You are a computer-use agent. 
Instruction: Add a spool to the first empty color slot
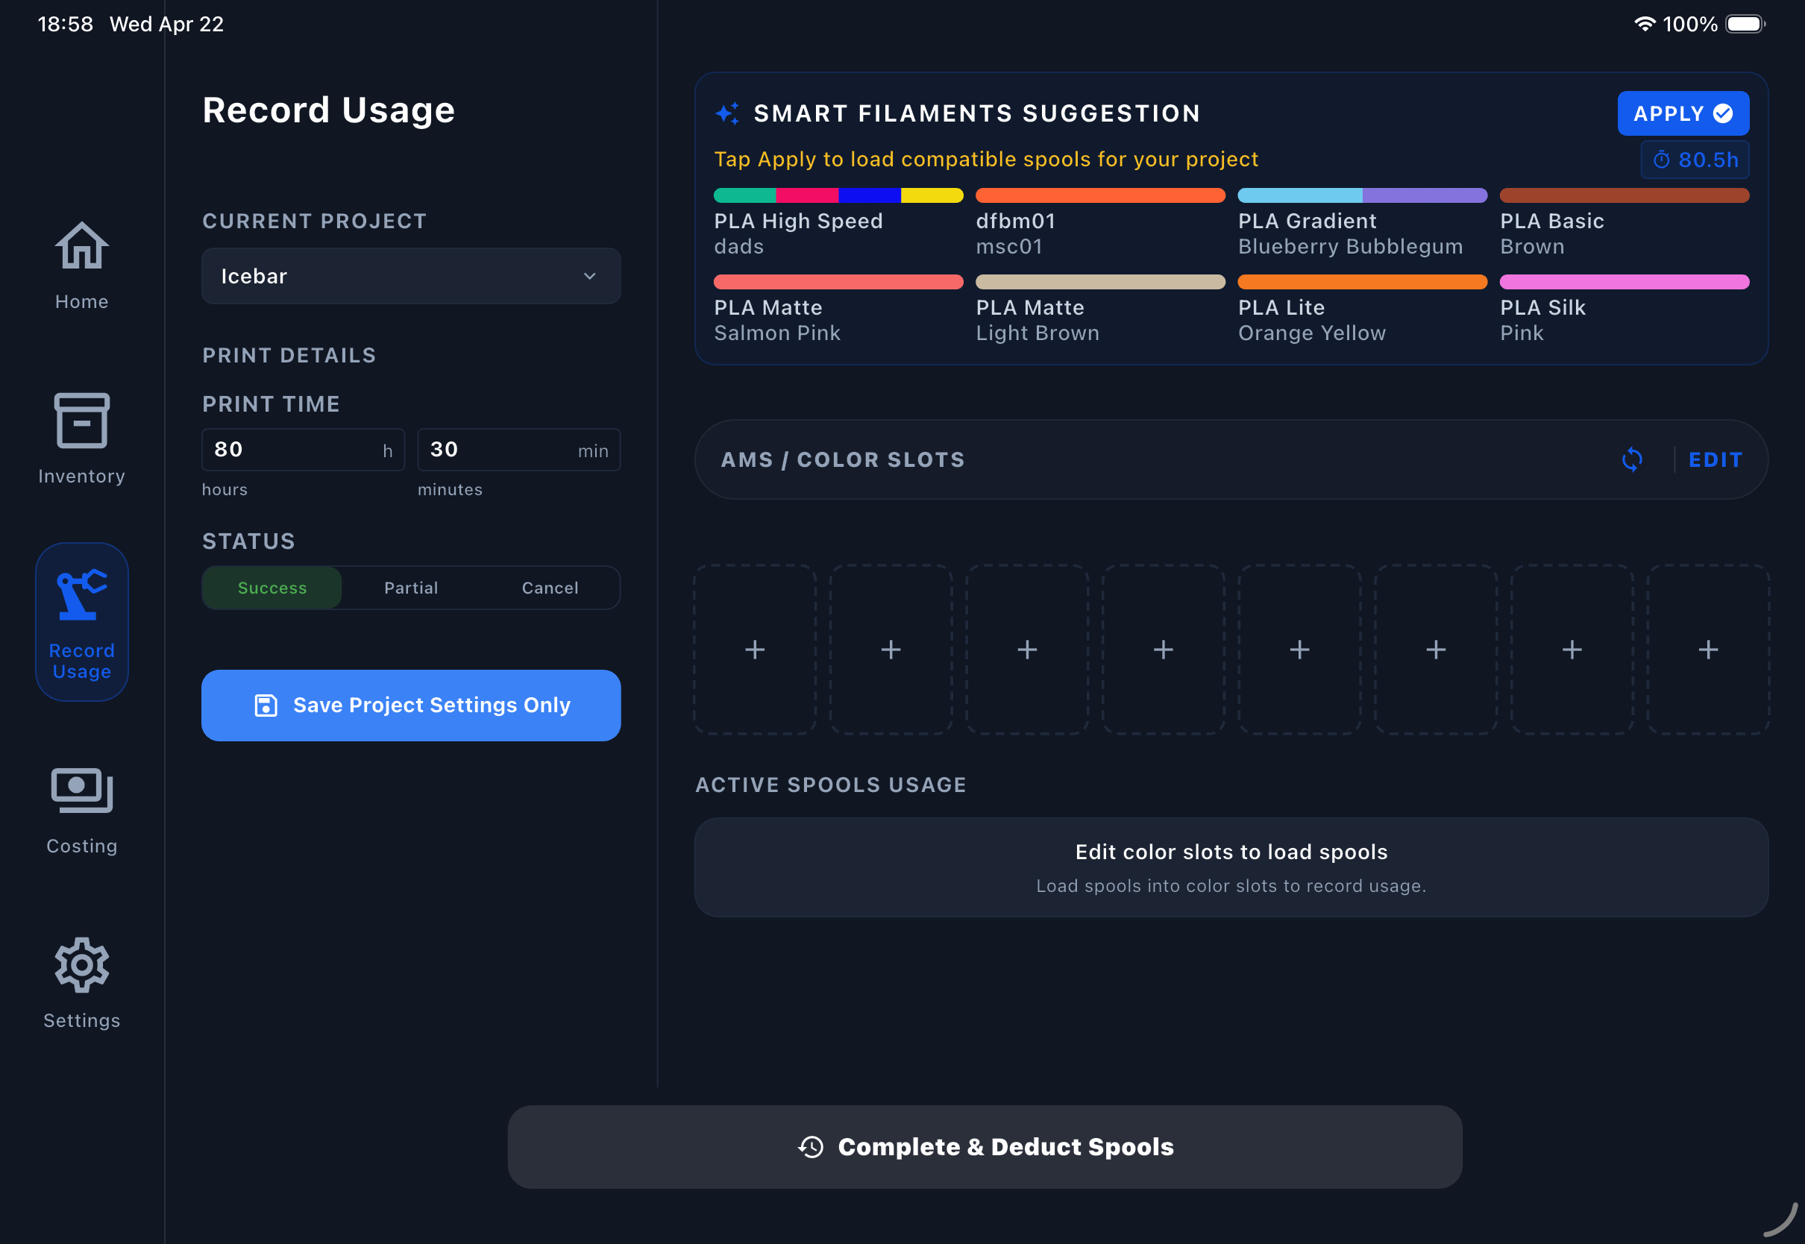tap(754, 650)
